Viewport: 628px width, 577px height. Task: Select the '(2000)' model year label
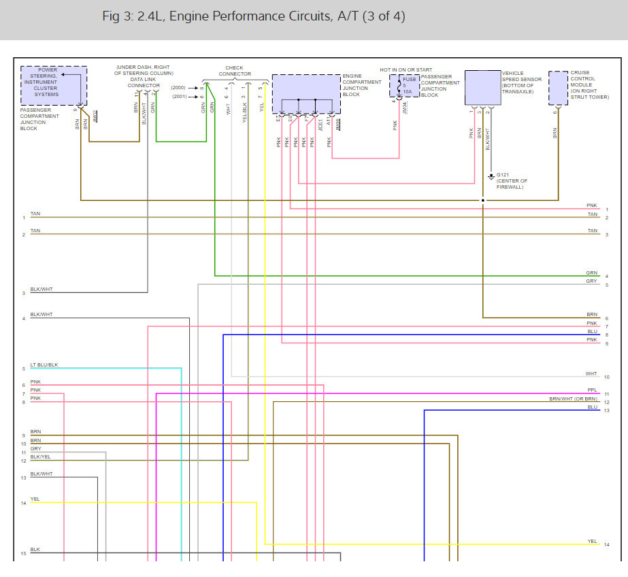pyautogui.click(x=178, y=88)
